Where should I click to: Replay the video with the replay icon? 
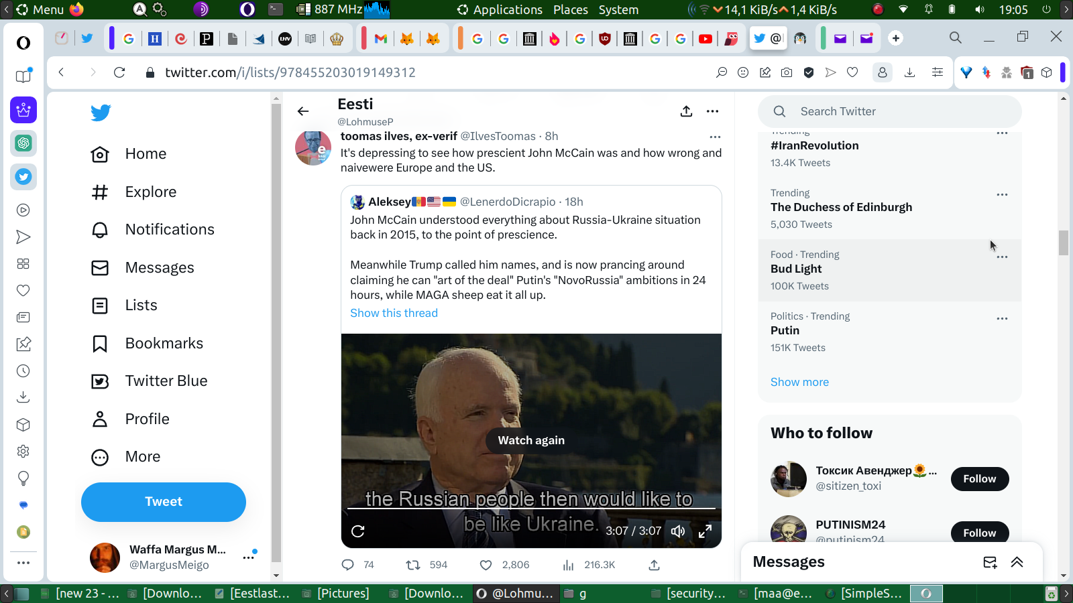358,531
